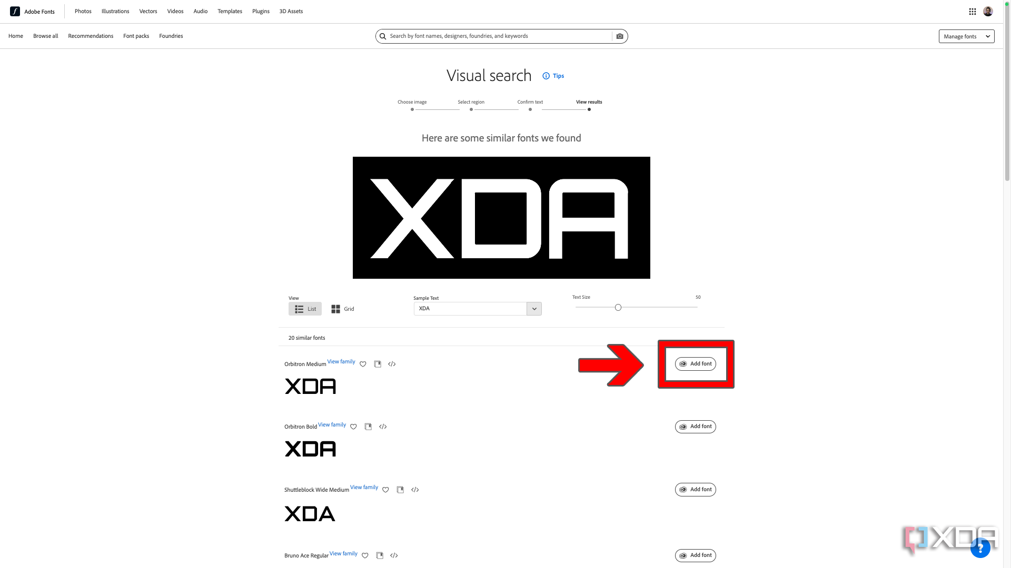Open the Sample Text dropdown
1011x568 pixels.
534,308
